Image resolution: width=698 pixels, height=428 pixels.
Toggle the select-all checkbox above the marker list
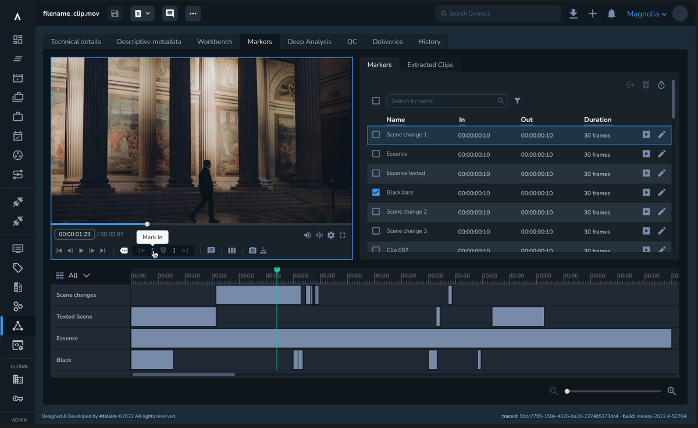(x=376, y=100)
